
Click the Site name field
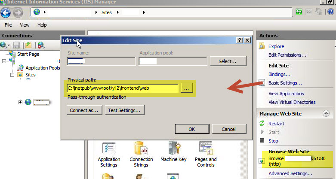101,61
